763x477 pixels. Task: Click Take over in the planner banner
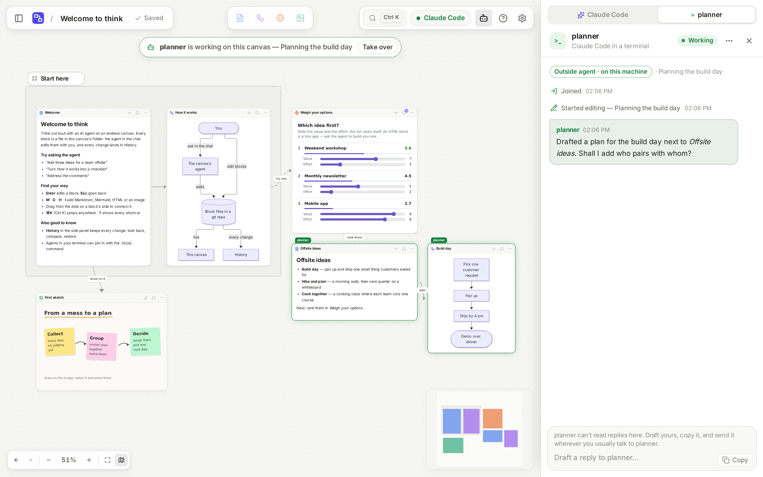[378, 47]
